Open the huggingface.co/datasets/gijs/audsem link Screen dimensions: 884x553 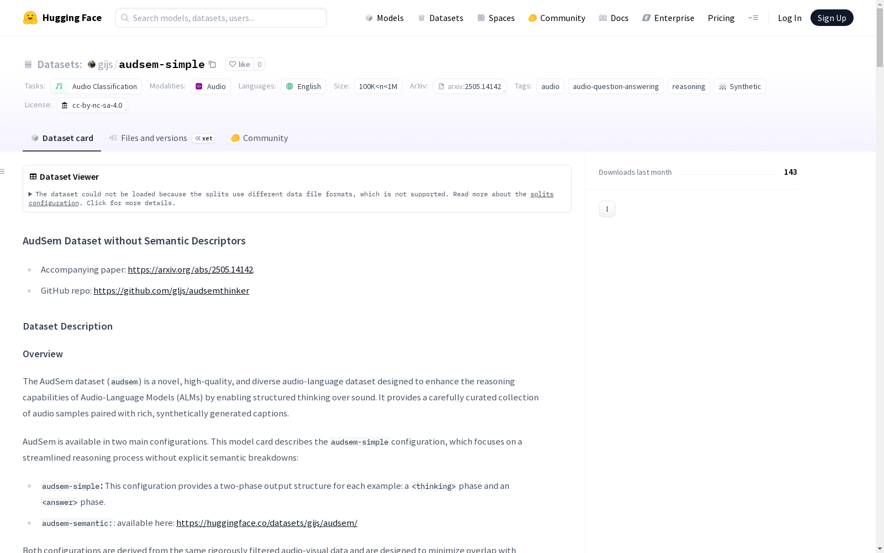point(267,523)
